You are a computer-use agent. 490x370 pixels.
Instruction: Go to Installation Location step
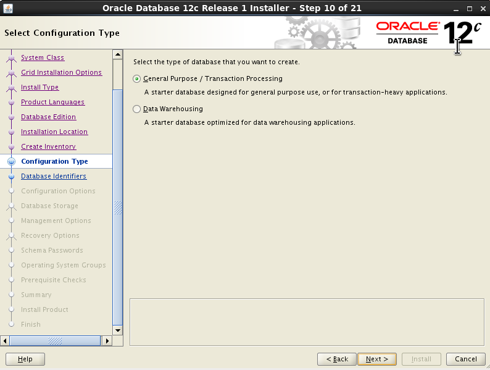(x=54, y=132)
